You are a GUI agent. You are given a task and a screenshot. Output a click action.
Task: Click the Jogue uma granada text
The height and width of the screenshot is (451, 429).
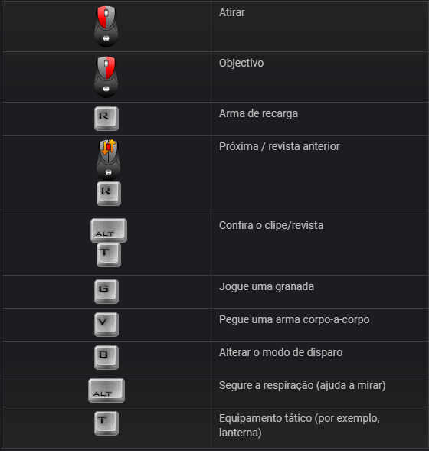tap(267, 287)
